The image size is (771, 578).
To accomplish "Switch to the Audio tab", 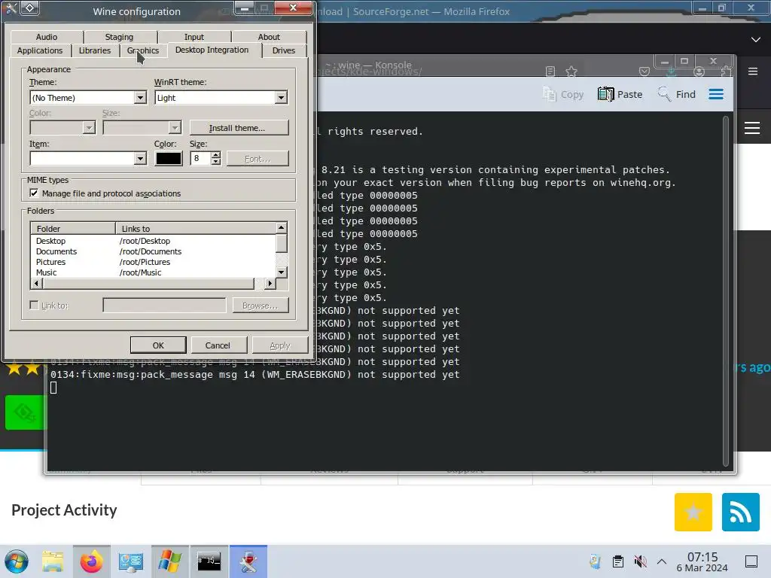I will (x=47, y=37).
